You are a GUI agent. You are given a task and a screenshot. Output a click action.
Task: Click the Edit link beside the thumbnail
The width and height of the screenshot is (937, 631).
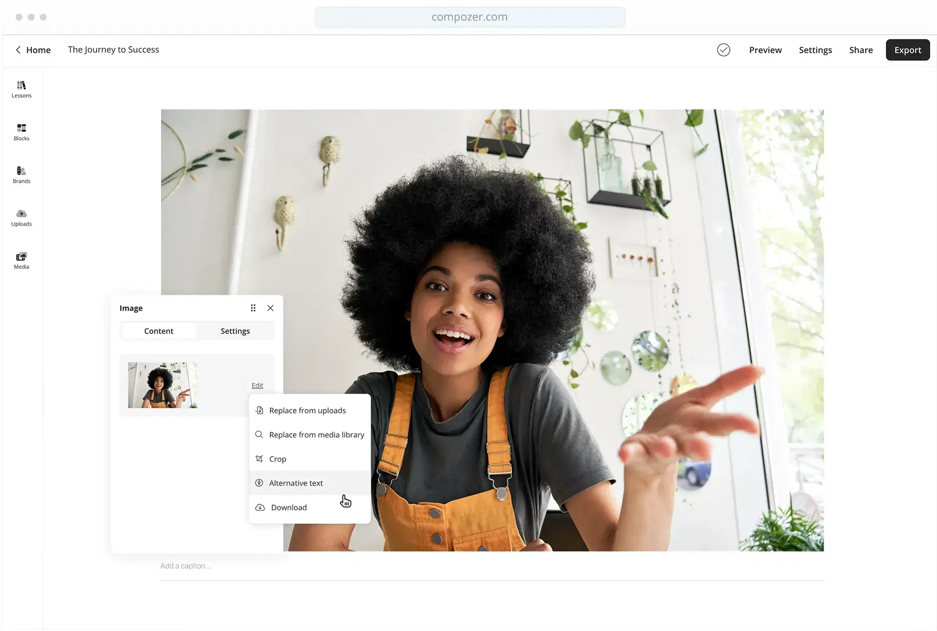(257, 385)
